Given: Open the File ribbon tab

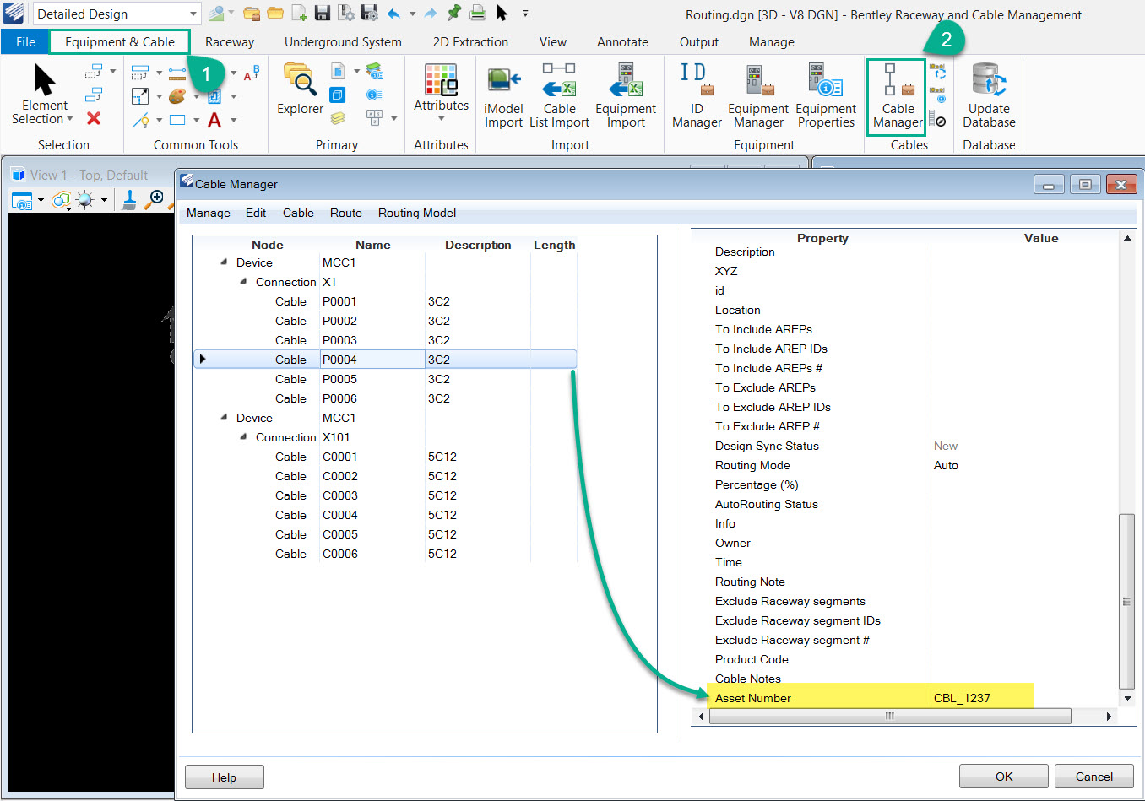Looking at the screenshot, I should click(x=25, y=41).
